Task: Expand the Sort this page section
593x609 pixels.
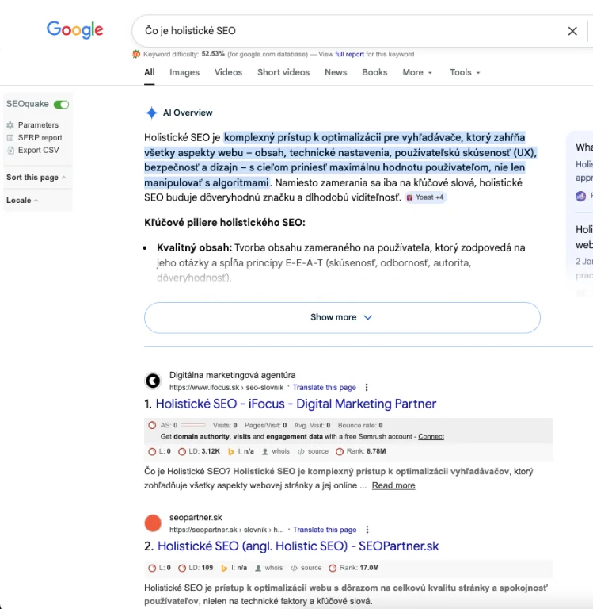Action: click(x=36, y=178)
